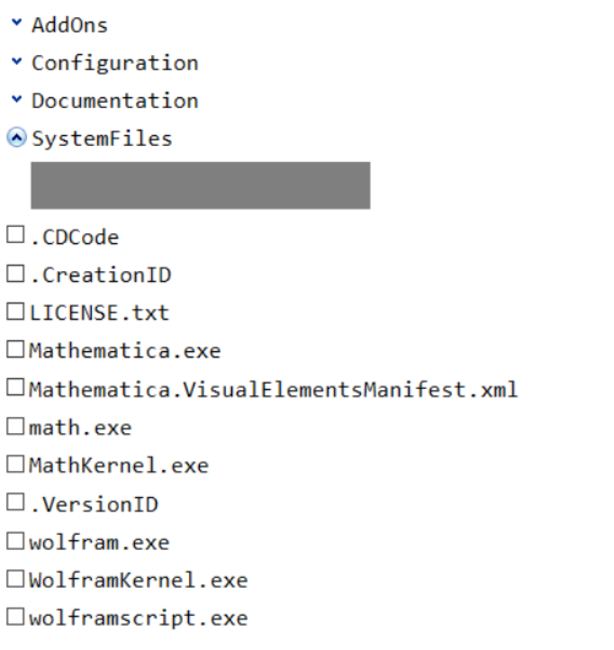Click the gray redacted bar under SystemFiles
614x650 pixels.
click(200, 185)
